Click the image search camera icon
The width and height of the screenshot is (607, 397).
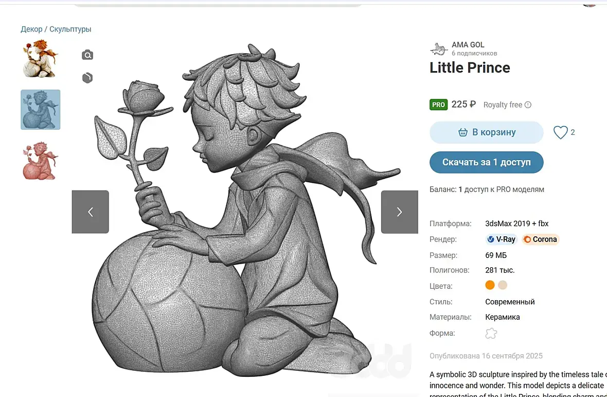tap(87, 55)
